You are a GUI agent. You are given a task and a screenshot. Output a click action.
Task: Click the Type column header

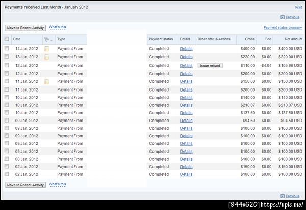click(61, 39)
